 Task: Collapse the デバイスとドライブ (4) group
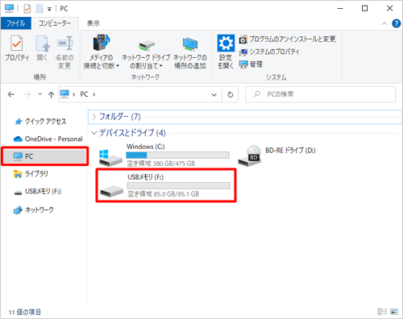94,133
